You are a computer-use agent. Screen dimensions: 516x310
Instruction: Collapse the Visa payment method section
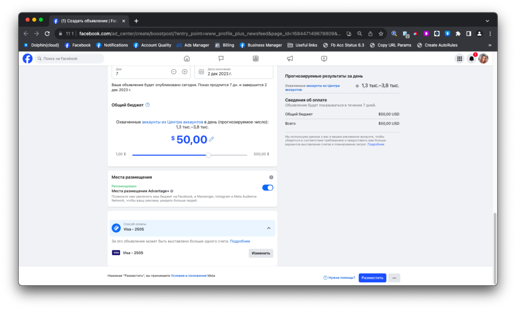[x=269, y=228]
